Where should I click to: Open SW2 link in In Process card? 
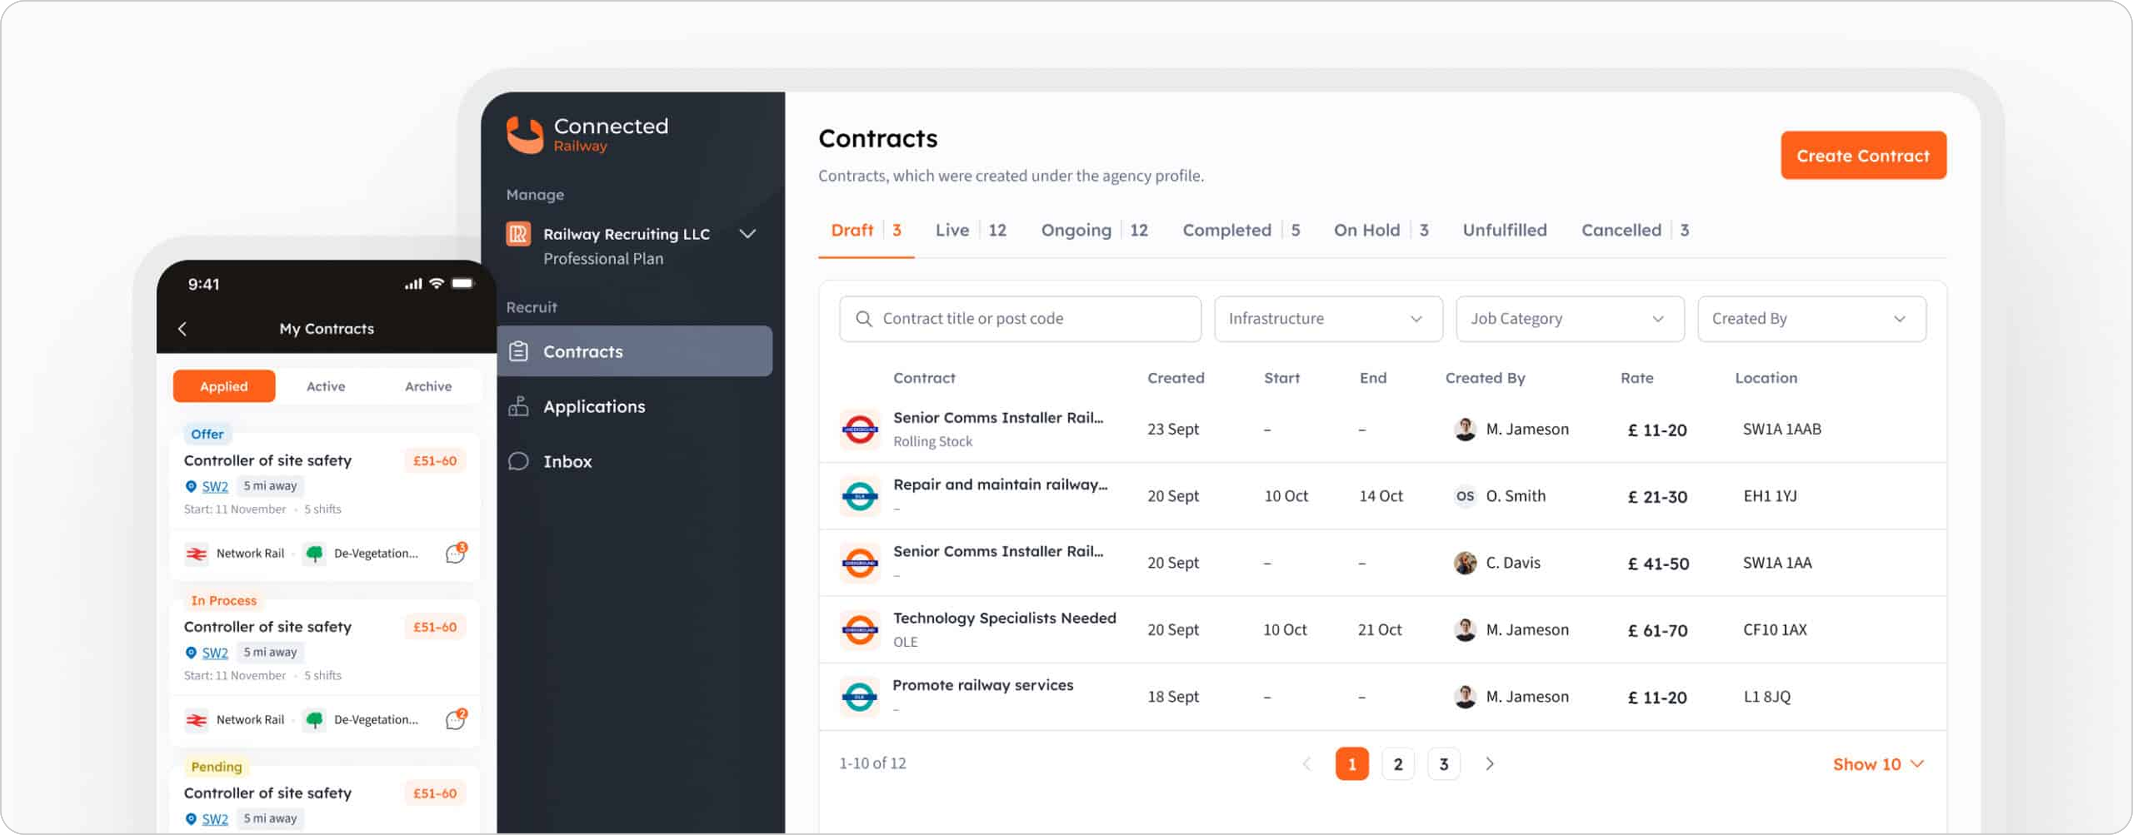click(x=214, y=653)
